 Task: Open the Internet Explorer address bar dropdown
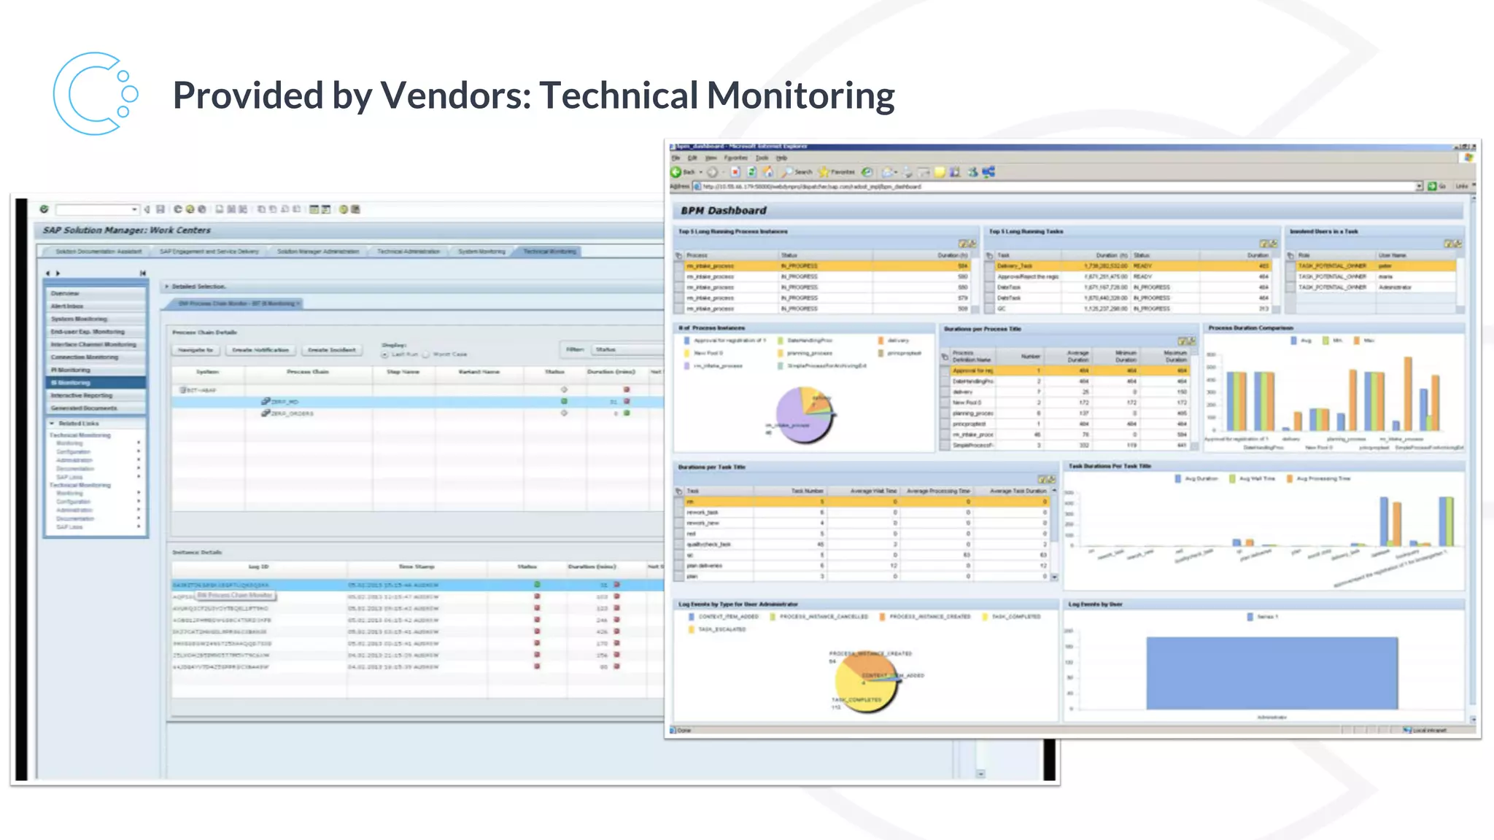click(x=1419, y=187)
